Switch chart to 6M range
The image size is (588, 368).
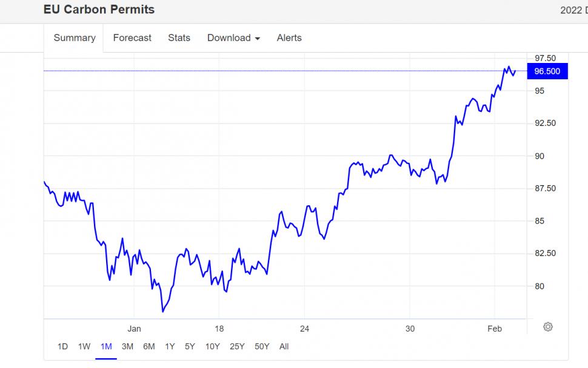[149, 347]
